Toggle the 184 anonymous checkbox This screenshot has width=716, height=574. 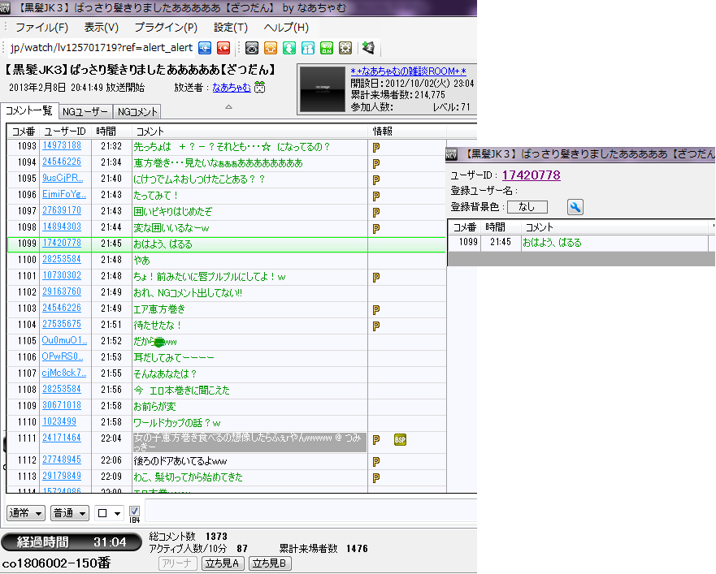coord(134,511)
